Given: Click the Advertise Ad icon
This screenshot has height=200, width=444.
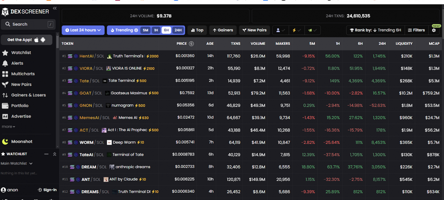Looking at the screenshot, I should tap(5, 116).
